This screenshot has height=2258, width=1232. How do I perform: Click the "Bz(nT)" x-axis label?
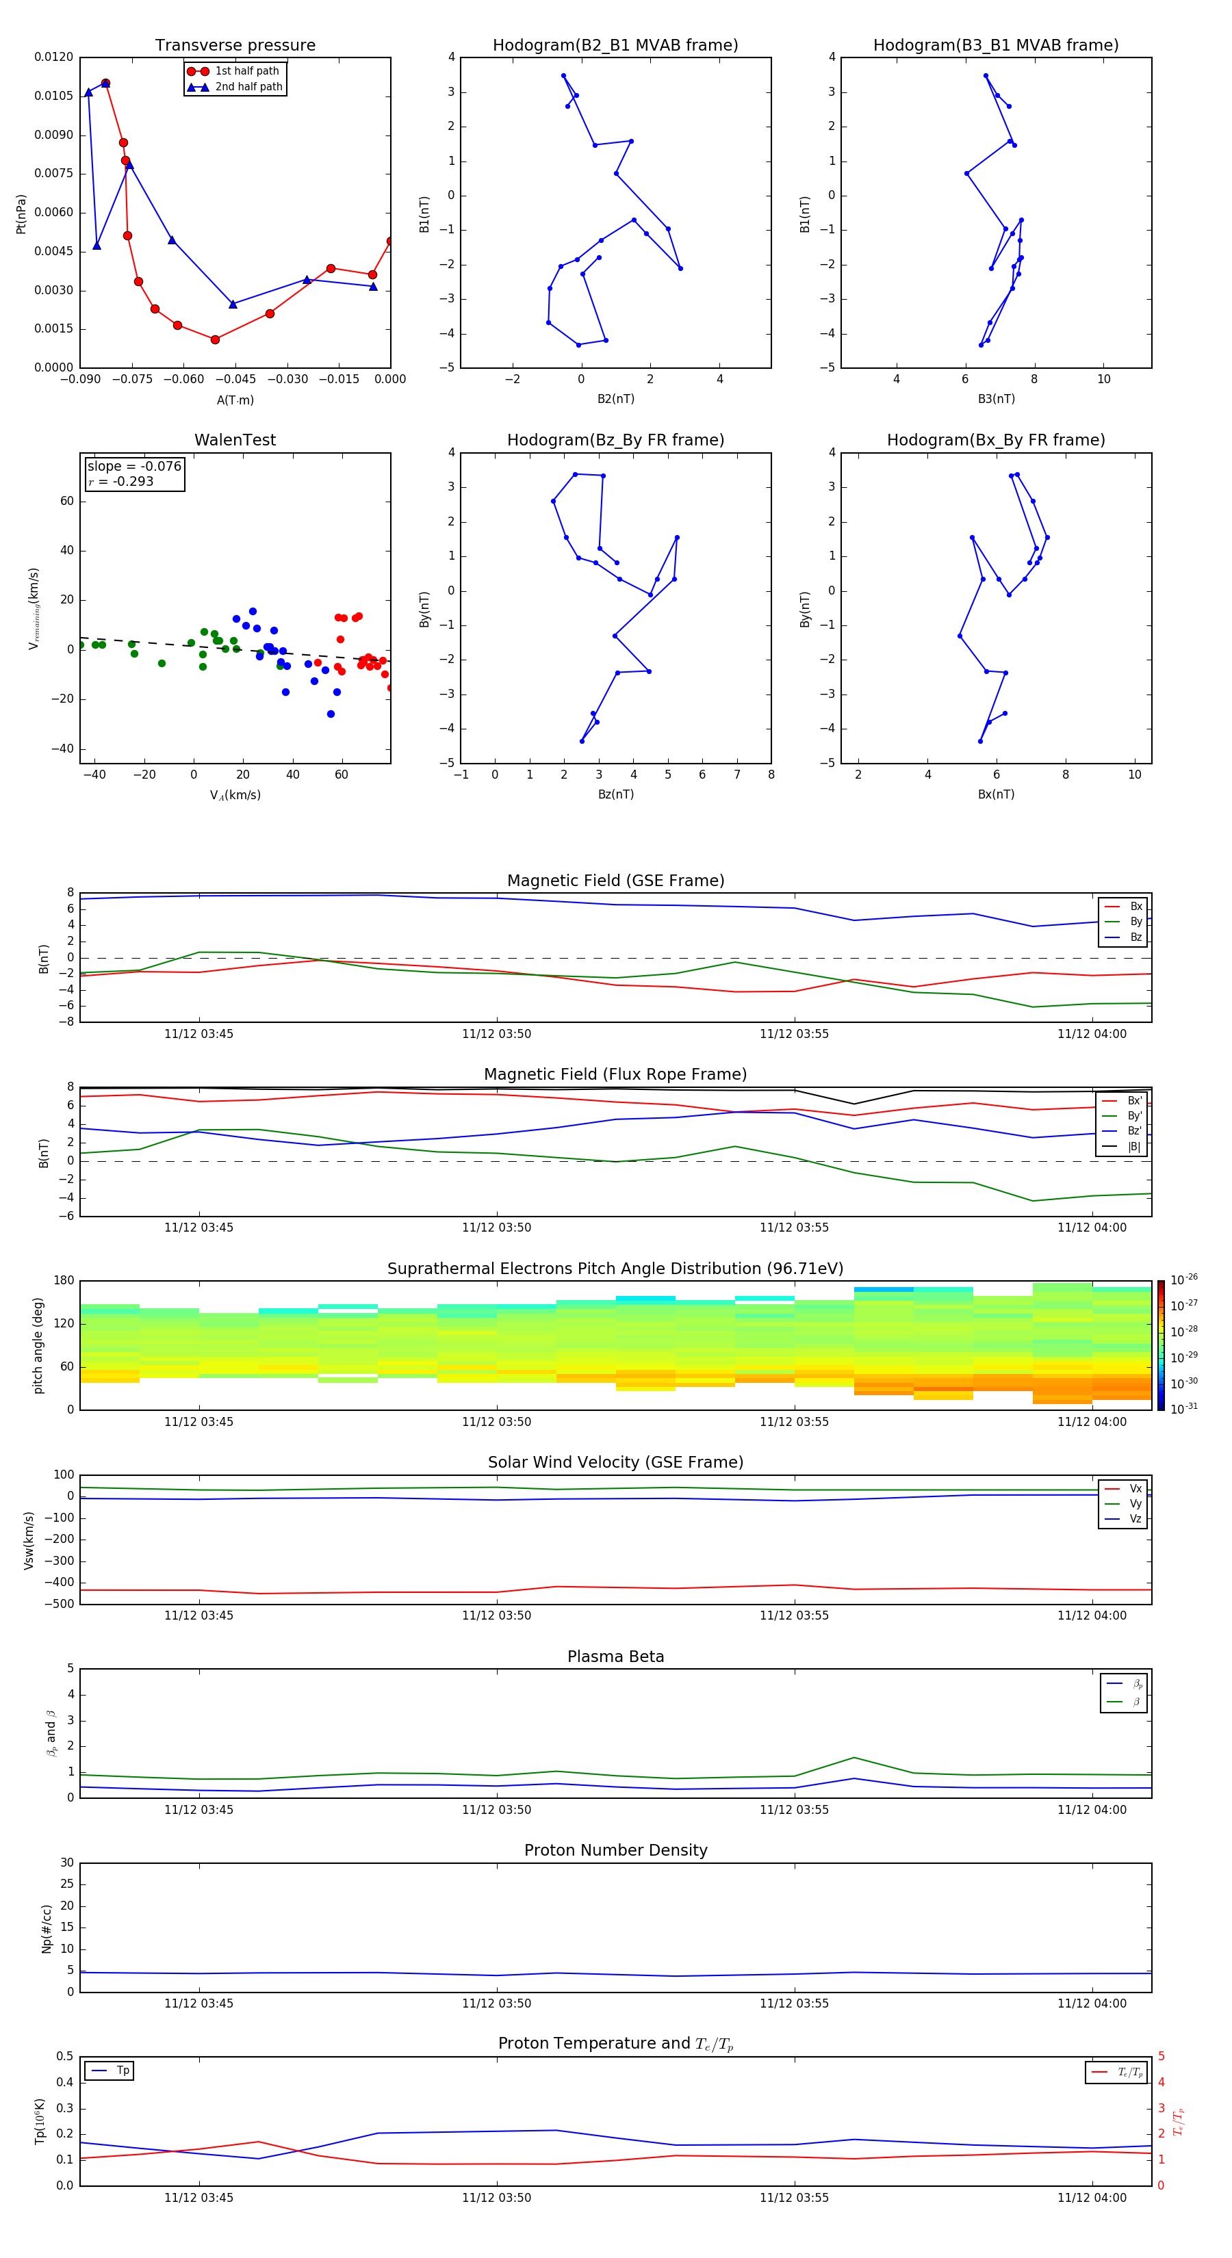(615, 794)
